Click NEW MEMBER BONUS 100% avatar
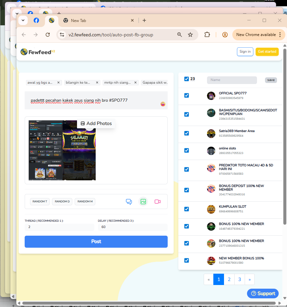 coord(211,261)
